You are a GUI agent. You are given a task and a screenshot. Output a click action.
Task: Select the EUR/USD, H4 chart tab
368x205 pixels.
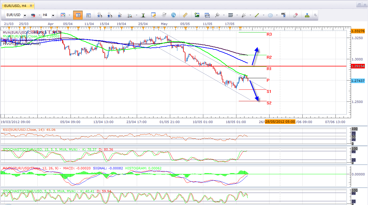point(18,5)
